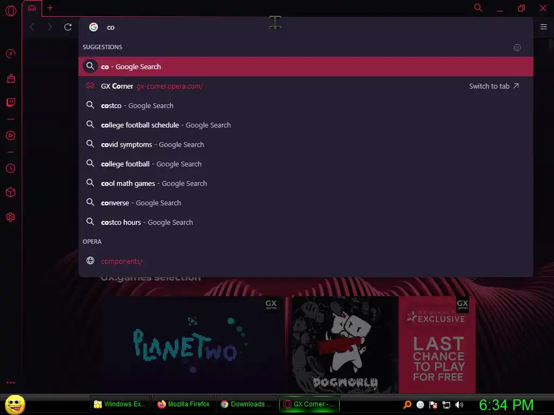Open GX Cleaner icon in sidebar
554x415 pixels.
point(11,78)
